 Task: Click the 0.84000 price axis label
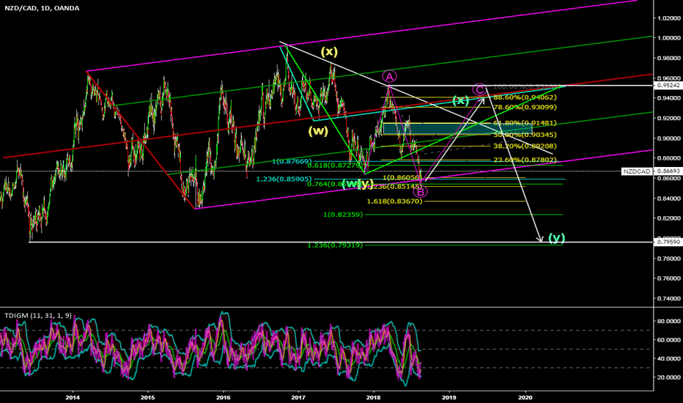click(669, 199)
